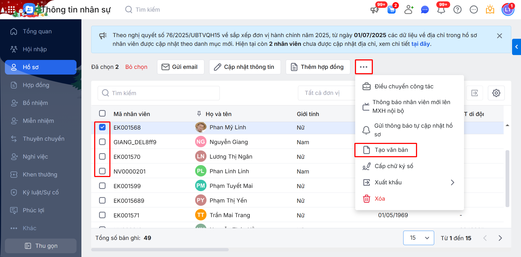This screenshot has height=257, width=521.
Task: Check the EK001599 row checkbox
Action: click(x=102, y=186)
